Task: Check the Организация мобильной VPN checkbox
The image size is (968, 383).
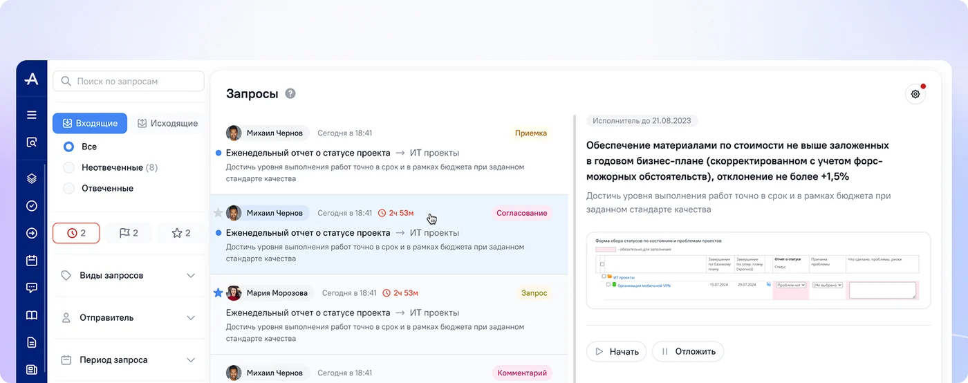Action: (608, 285)
